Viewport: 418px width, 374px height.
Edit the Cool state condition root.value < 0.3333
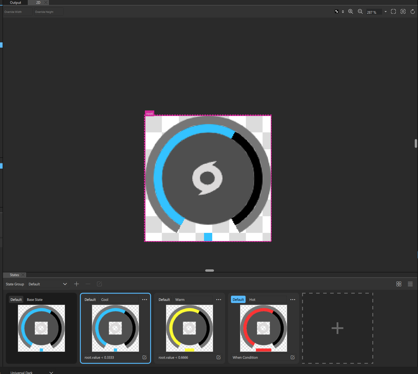(144, 357)
